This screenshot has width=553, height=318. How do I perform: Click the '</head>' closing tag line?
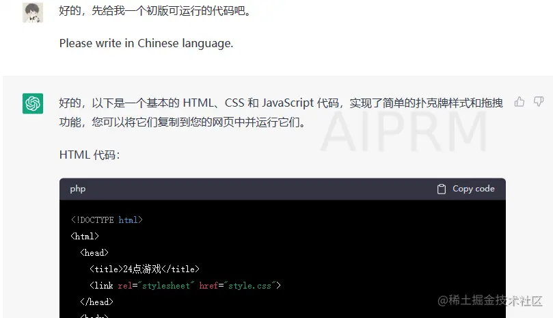point(96,302)
